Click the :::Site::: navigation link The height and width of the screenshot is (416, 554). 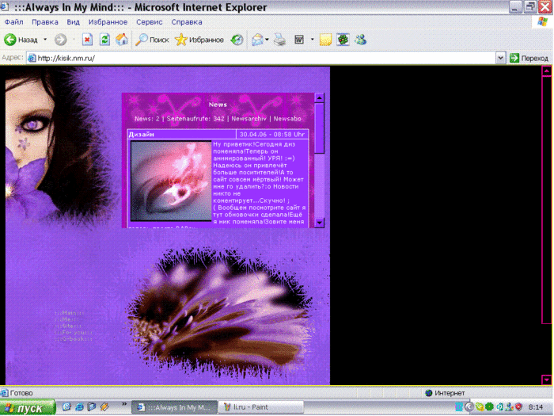68,326
